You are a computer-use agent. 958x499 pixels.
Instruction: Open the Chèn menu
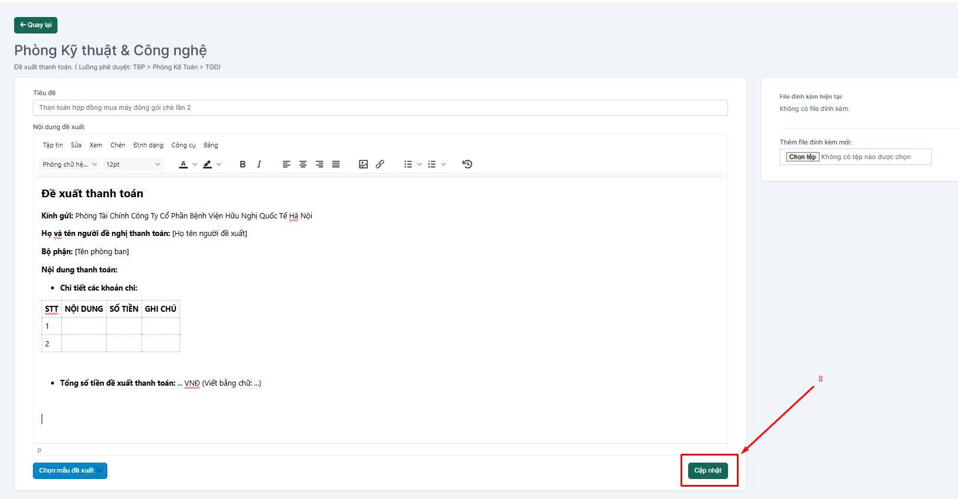tap(118, 145)
